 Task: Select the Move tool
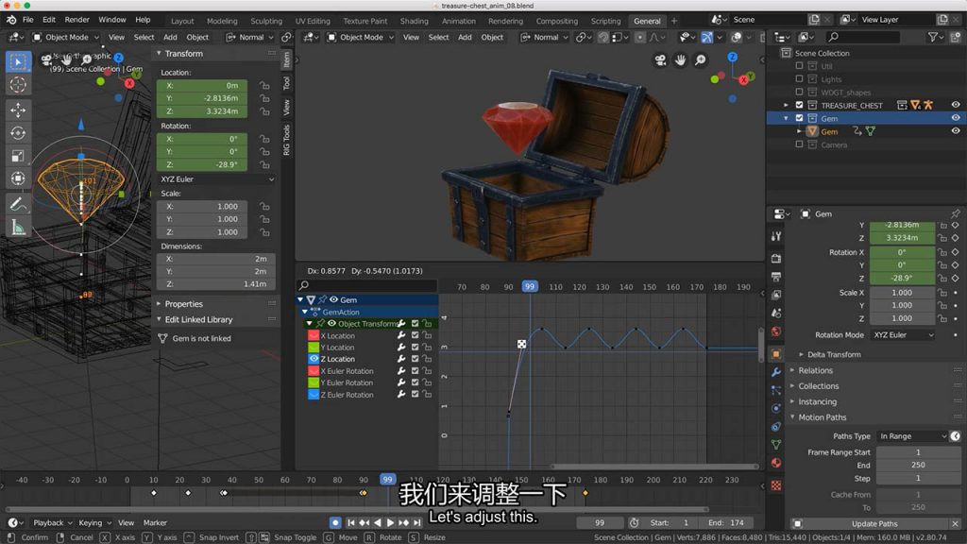click(x=18, y=110)
